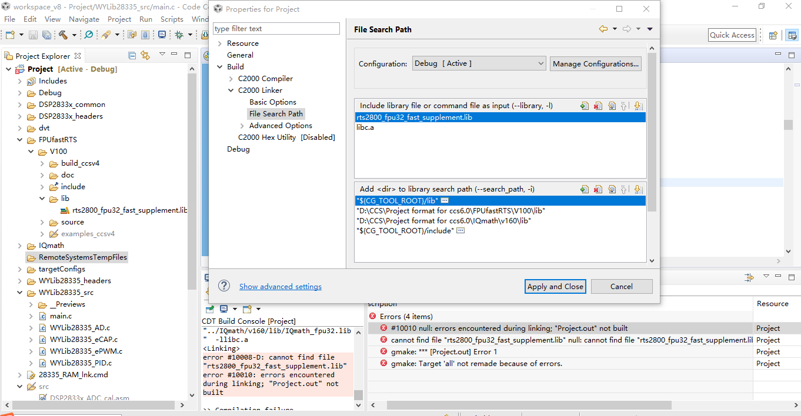Expand the main.c file node
The width and height of the screenshot is (801, 416).
(x=31, y=316)
